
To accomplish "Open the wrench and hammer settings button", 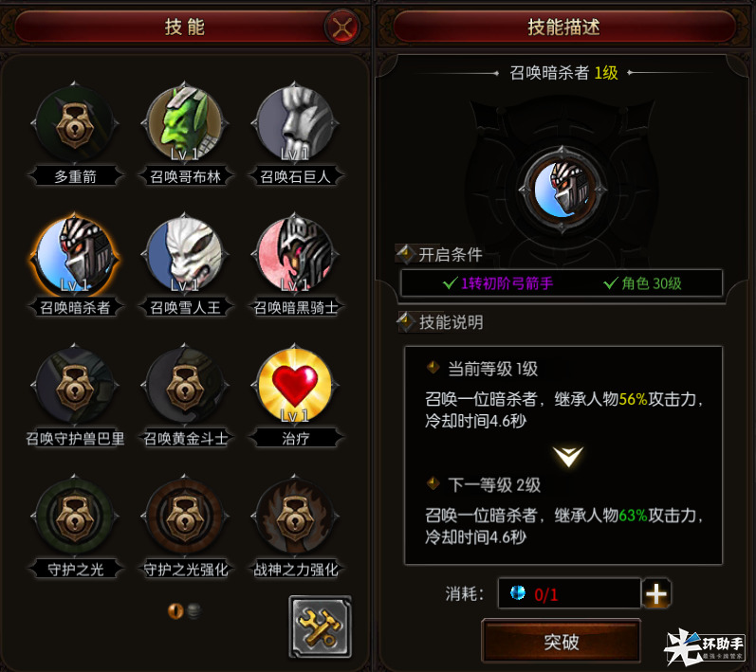I will click(321, 627).
